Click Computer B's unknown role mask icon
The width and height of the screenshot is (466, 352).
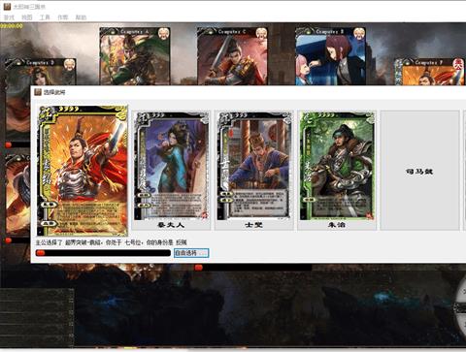(359, 34)
